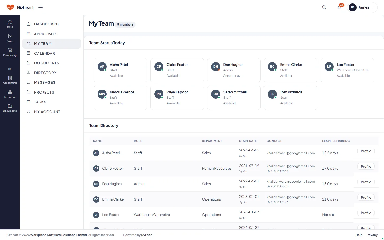The width and height of the screenshot is (384, 240).
Task: Open the Workplace Software Solutions Limited link
Action: (59, 235)
